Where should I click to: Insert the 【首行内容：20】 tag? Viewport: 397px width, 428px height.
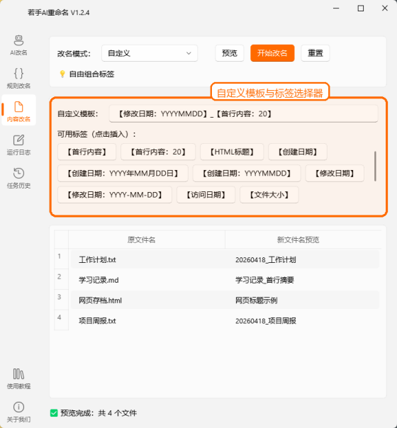point(158,152)
